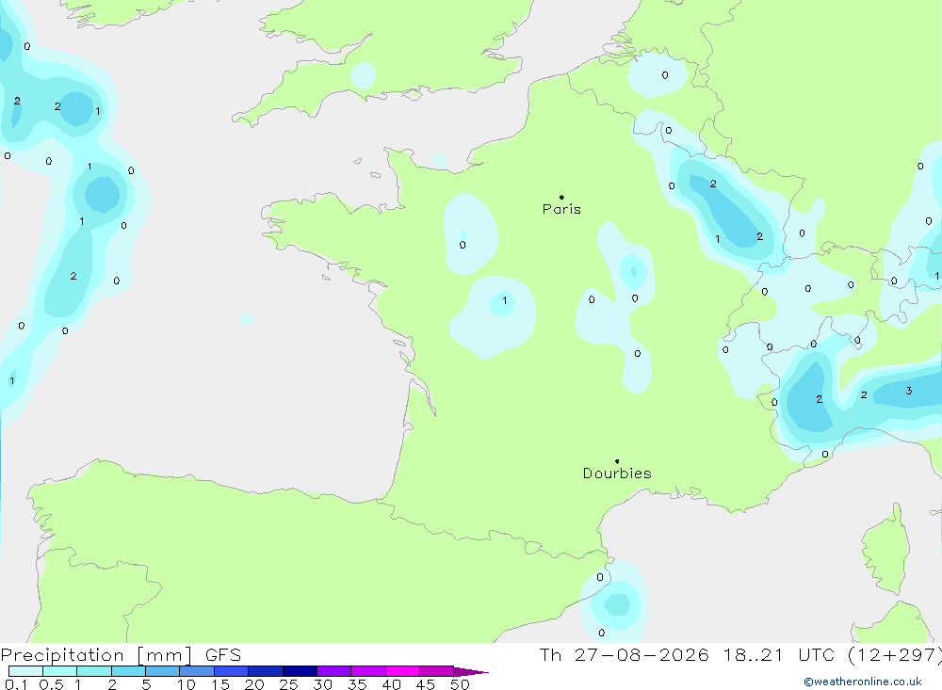This screenshot has width=942, height=690.
Task: Click the GFS model label
Action: [223, 655]
